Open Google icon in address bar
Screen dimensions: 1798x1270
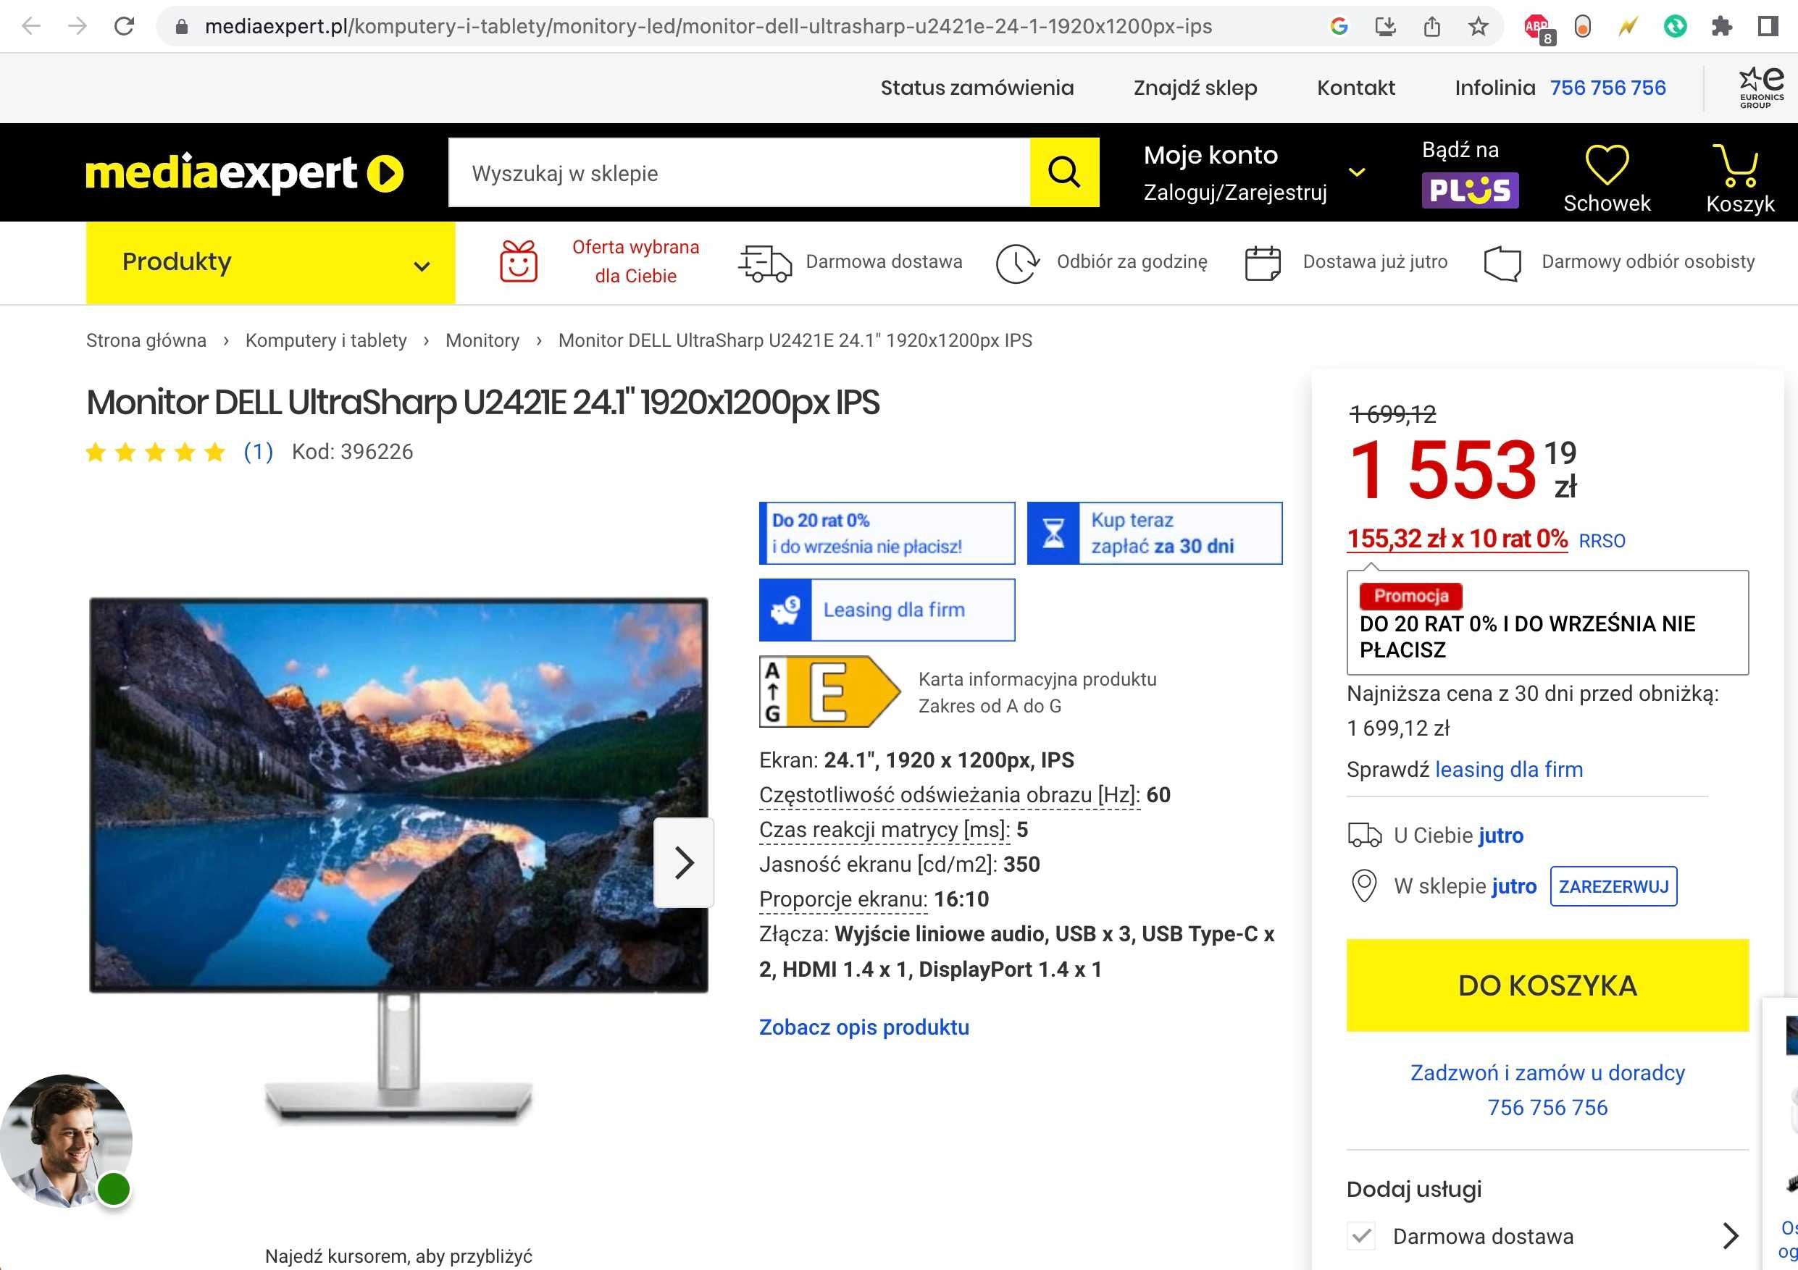[1339, 27]
